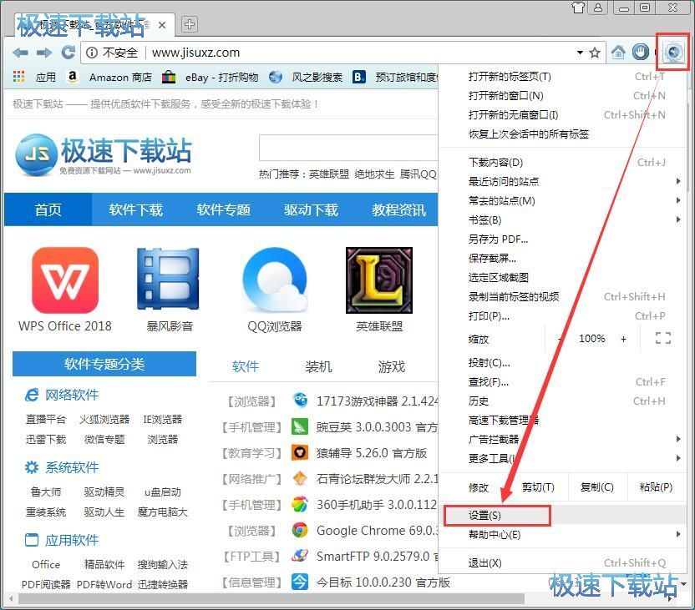Viewport: 695px width, 610px height.
Task: Reload the page with the refresh icon
Action: click(x=68, y=53)
